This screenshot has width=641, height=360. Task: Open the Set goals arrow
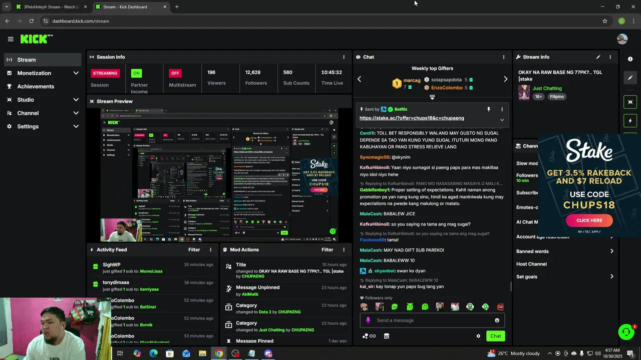(611, 276)
